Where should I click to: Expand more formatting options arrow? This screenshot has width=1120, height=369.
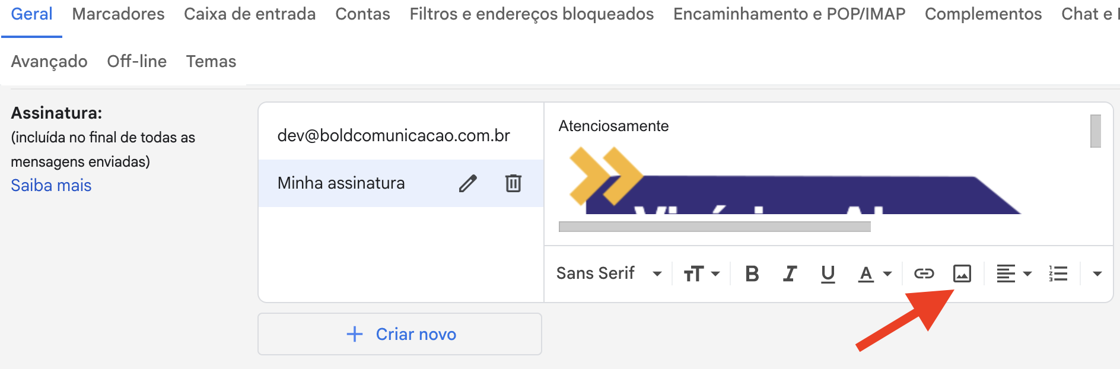click(1097, 273)
